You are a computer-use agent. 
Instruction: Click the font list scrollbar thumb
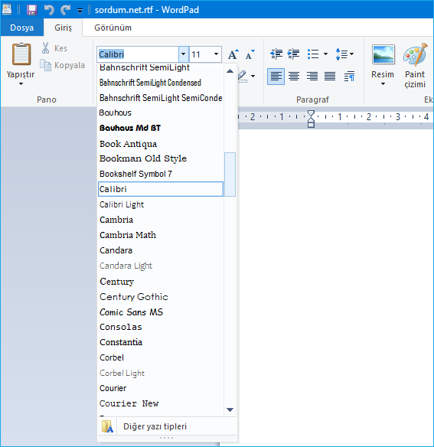230,175
